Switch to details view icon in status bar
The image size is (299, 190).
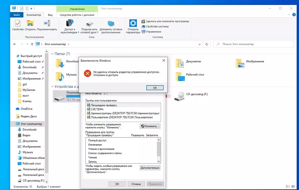click(288, 186)
